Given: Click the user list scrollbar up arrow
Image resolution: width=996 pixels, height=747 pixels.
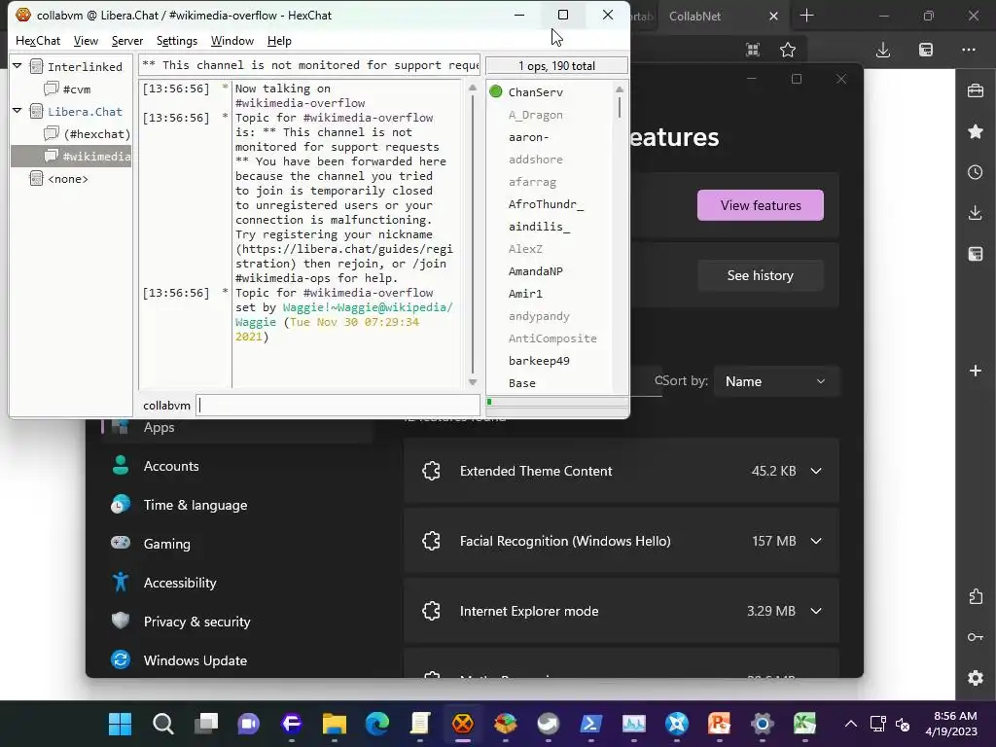Looking at the screenshot, I should [620, 89].
